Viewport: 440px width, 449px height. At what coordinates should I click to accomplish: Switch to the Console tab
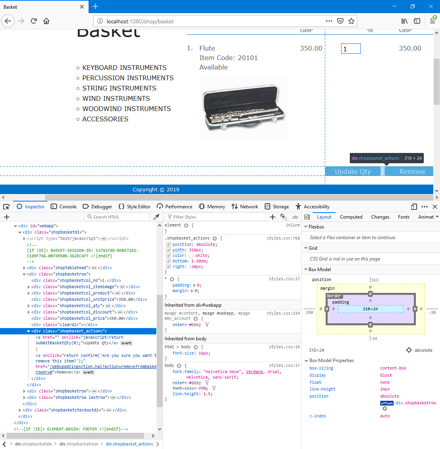(64, 207)
